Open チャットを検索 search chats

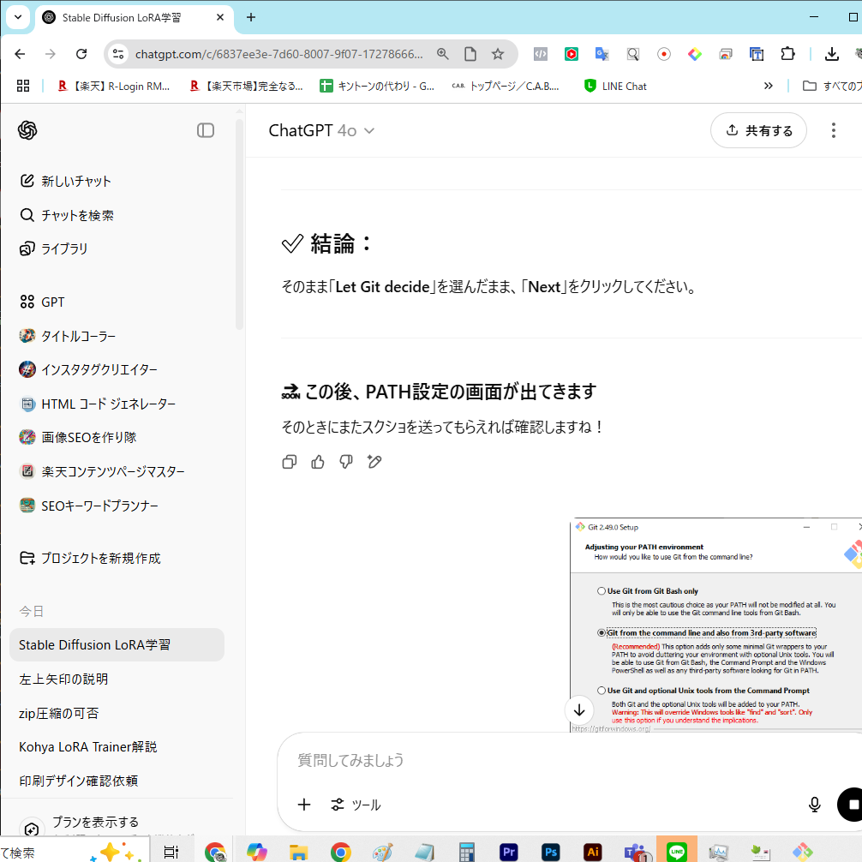(67, 215)
